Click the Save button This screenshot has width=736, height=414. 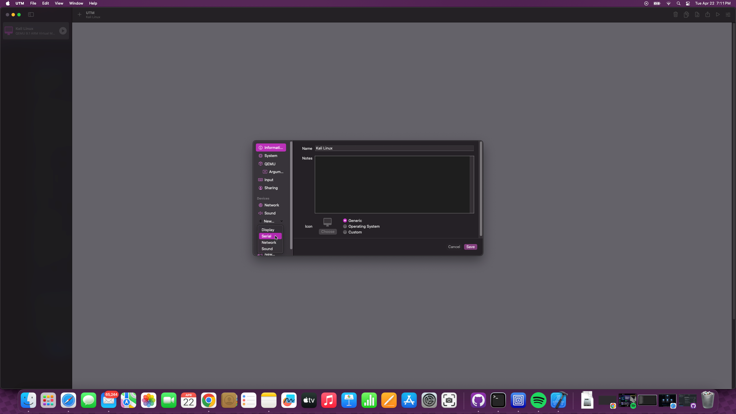coord(470,247)
